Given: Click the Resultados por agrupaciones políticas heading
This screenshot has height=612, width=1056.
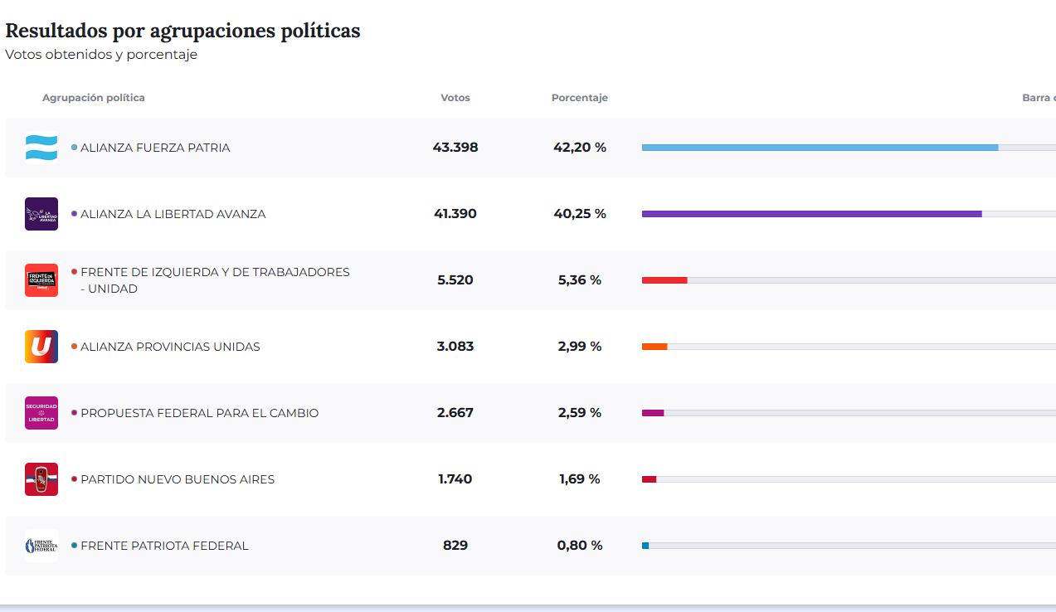Looking at the screenshot, I should [182, 31].
